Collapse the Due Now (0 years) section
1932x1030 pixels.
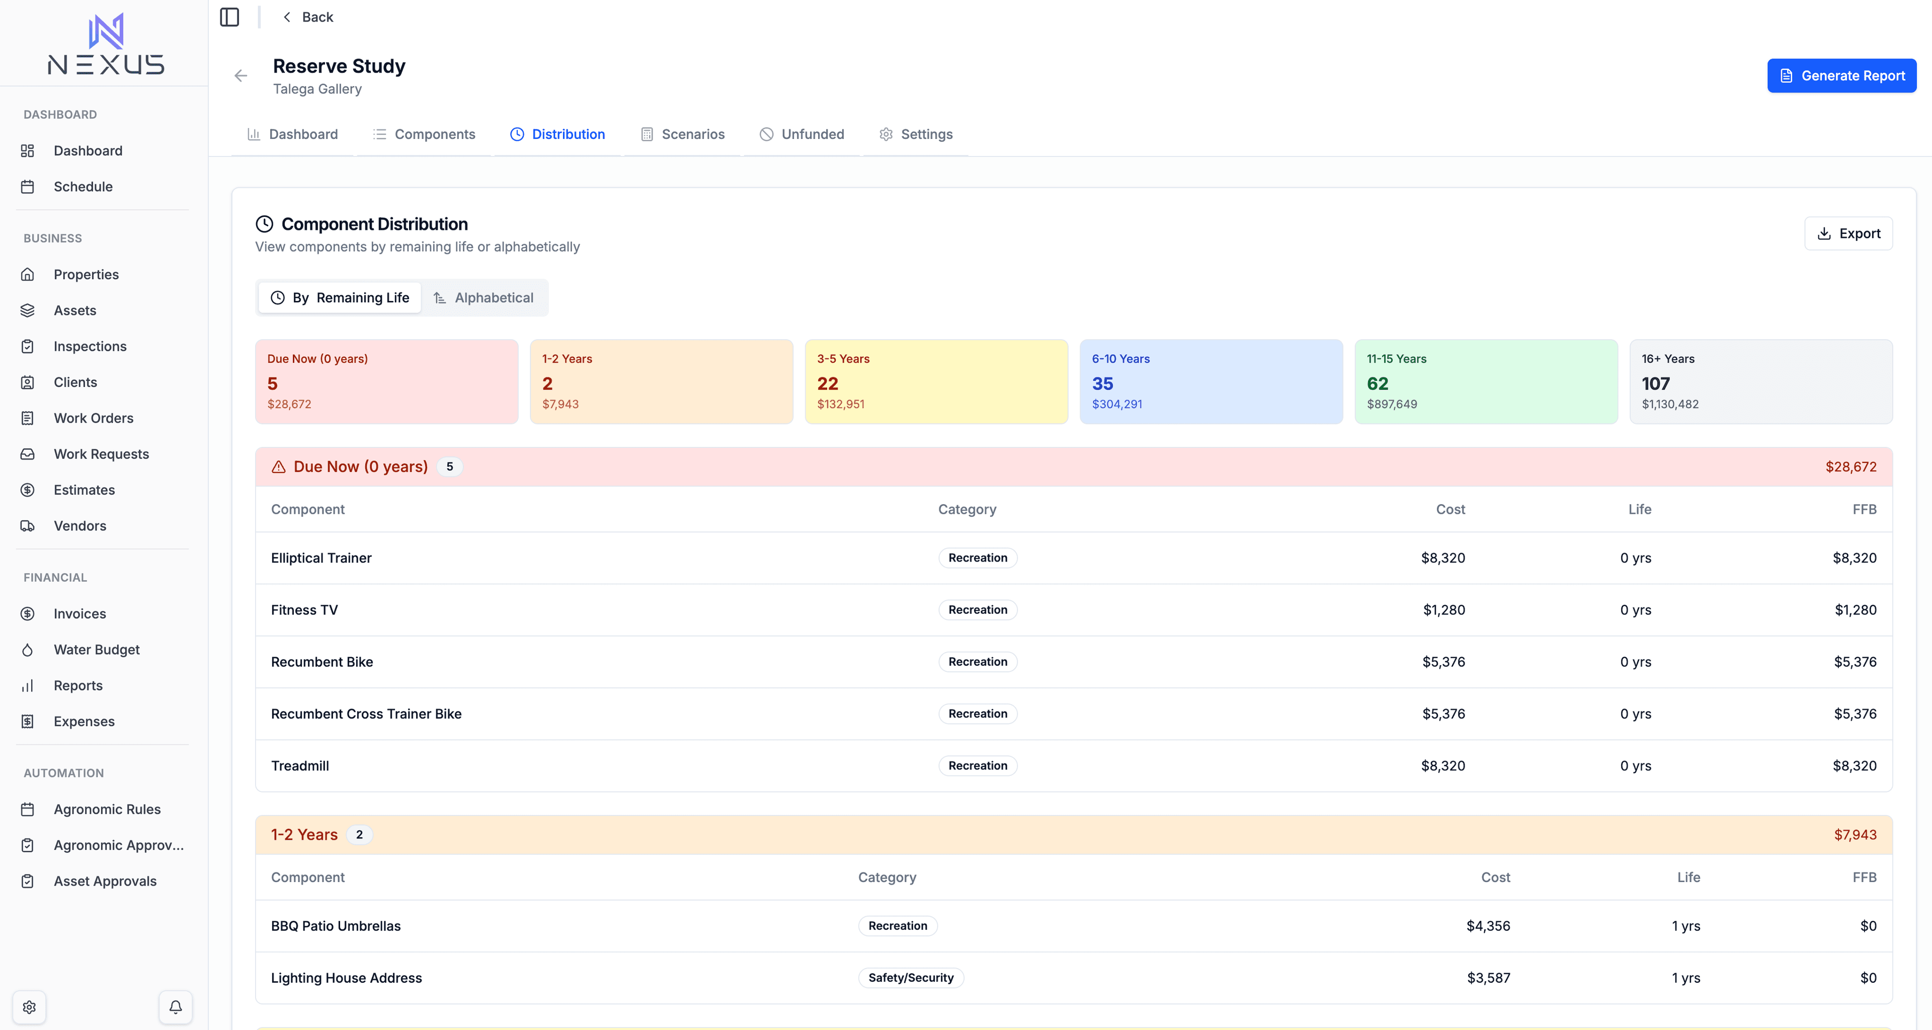pyautogui.click(x=360, y=466)
